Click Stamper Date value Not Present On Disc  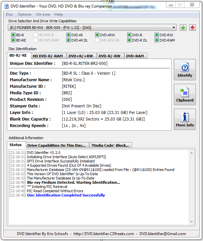pos(81,106)
